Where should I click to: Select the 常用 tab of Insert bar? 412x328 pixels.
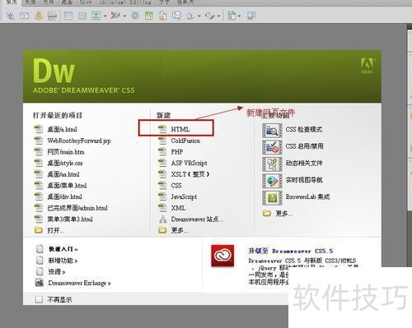(x=12, y=2)
